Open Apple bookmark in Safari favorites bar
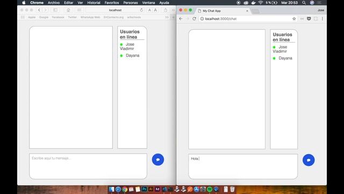This screenshot has width=344, height=194. click(32, 17)
